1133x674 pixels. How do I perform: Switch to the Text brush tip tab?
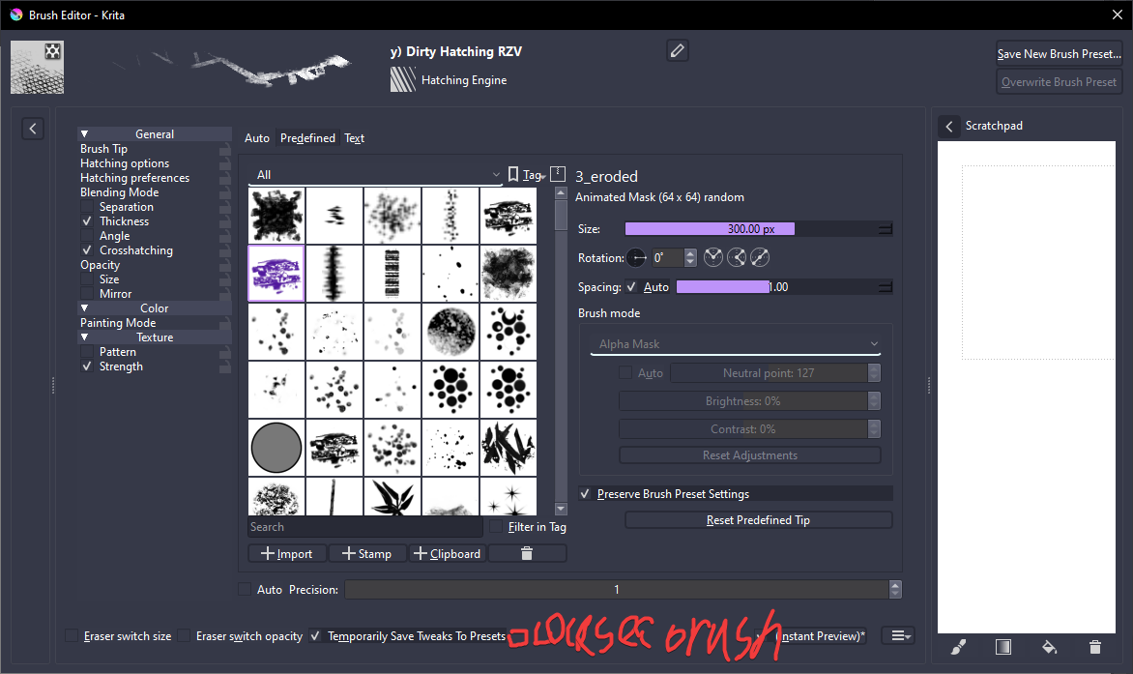tap(354, 138)
